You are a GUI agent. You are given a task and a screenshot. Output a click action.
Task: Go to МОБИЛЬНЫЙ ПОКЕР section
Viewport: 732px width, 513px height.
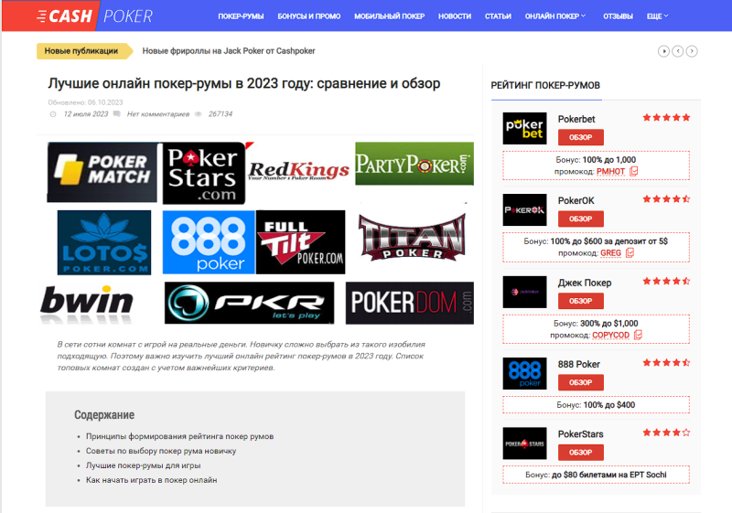pyautogui.click(x=390, y=16)
